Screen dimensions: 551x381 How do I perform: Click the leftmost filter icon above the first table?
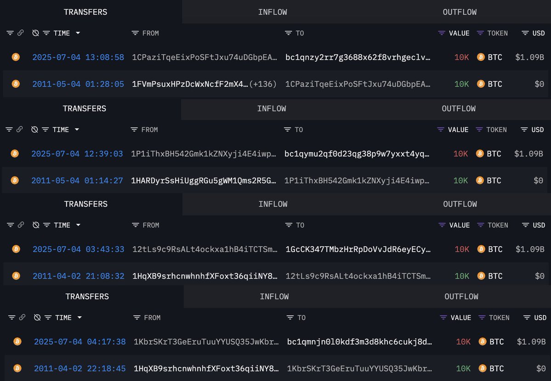[10, 33]
